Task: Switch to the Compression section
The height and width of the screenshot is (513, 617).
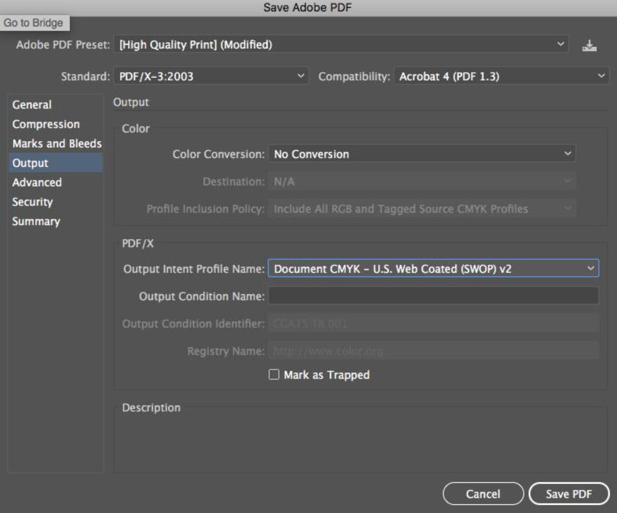Action: pyautogui.click(x=56, y=124)
